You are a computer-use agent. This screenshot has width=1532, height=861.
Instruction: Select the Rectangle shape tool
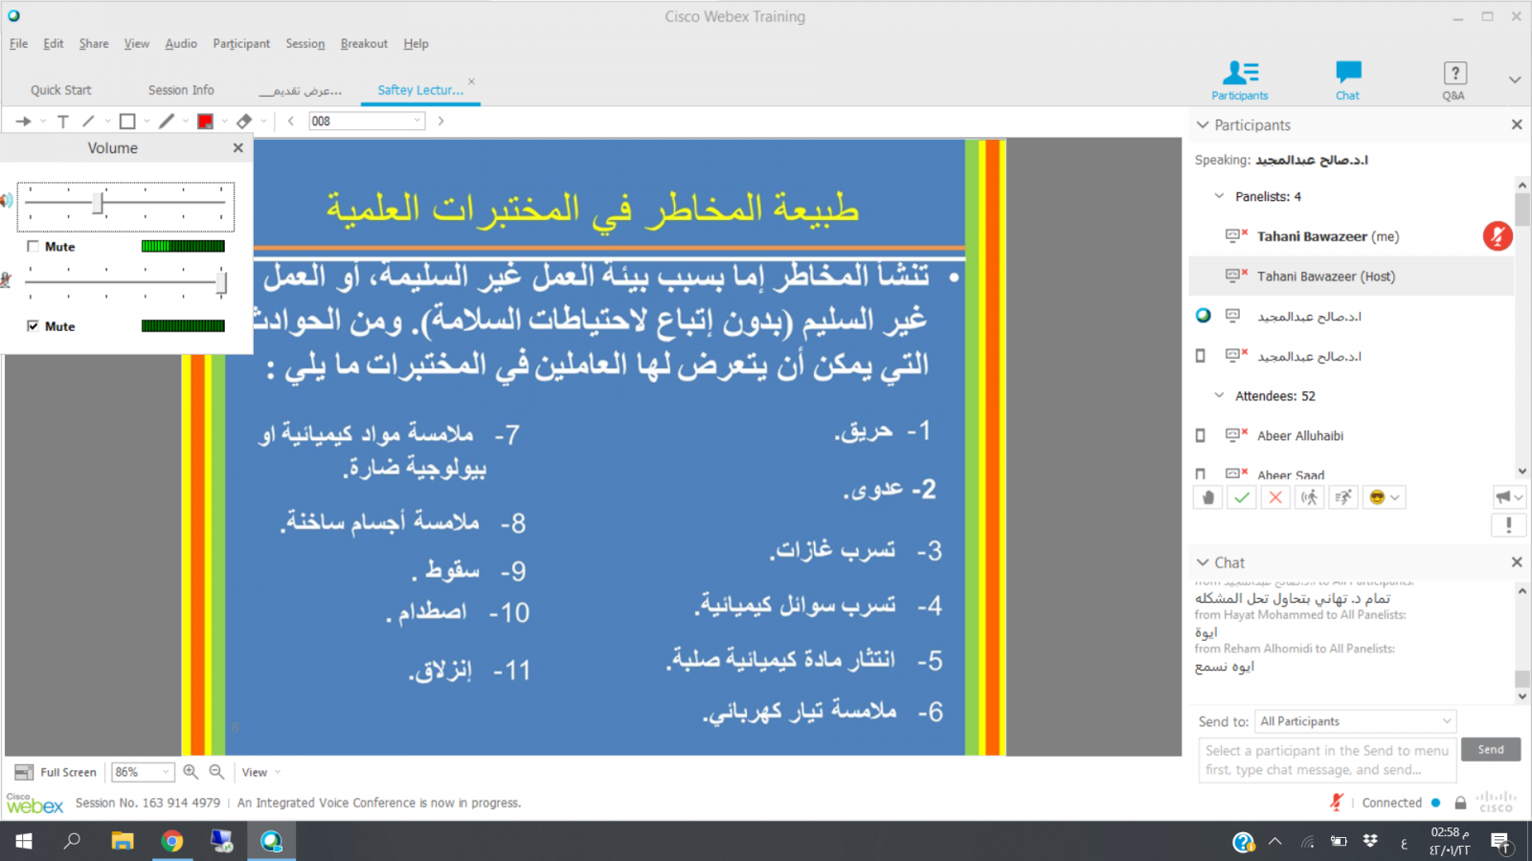pyautogui.click(x=127, y=121)
